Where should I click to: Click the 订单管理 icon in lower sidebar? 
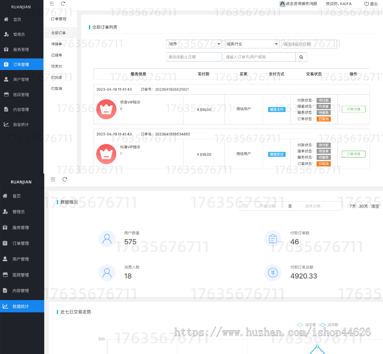pyautogui.click(x=5, y=243)
